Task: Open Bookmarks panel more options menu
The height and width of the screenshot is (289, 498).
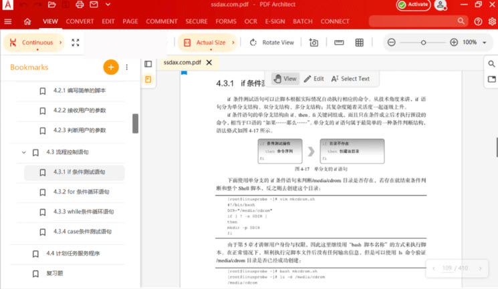Action: tap(127, 67)
